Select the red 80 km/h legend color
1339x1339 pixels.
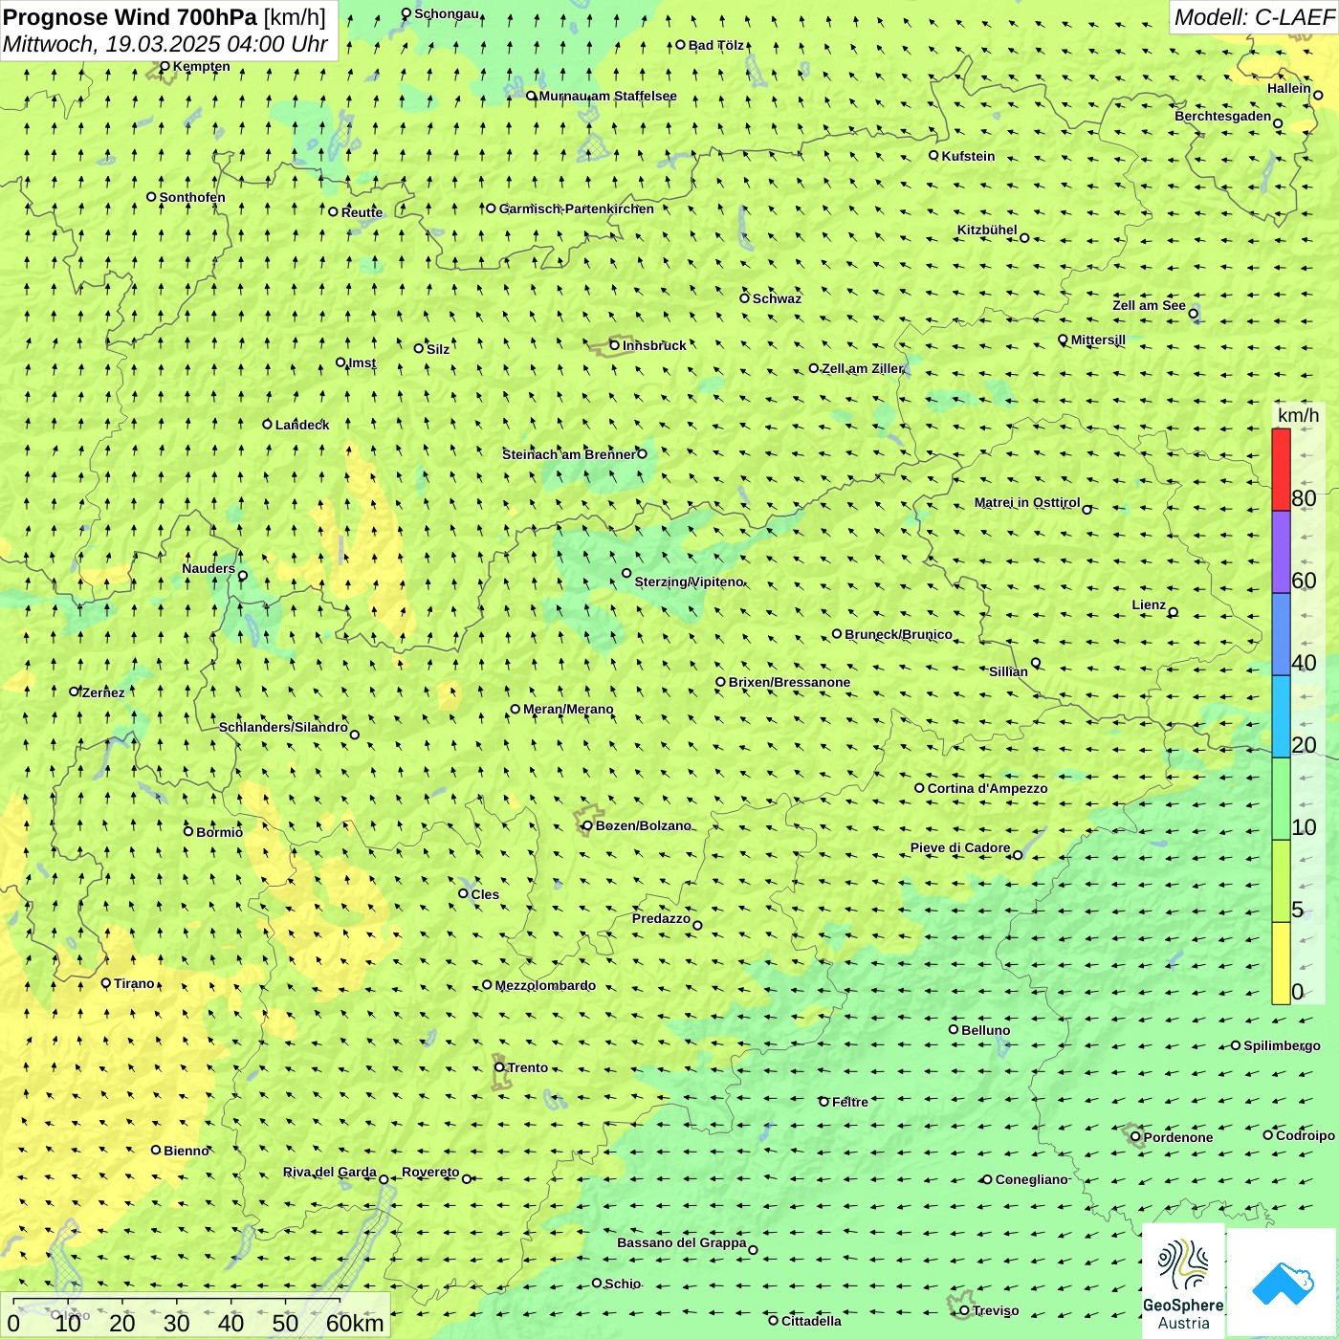(x=1281, y=470)
